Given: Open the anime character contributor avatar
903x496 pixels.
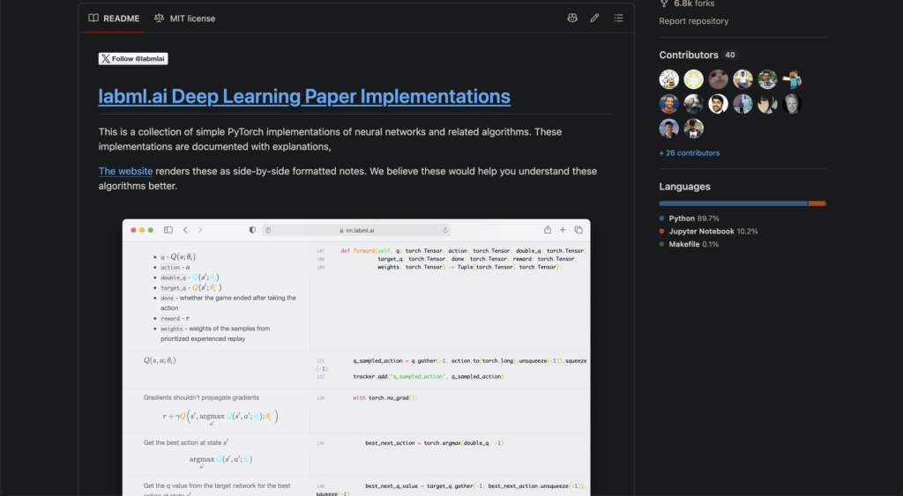Looking at the screenshot, I should (x=767, y=104).
